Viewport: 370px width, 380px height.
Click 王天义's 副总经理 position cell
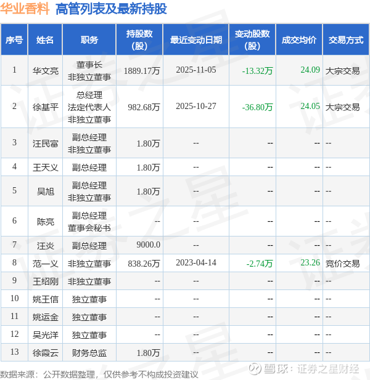click(x=89, y=168)
